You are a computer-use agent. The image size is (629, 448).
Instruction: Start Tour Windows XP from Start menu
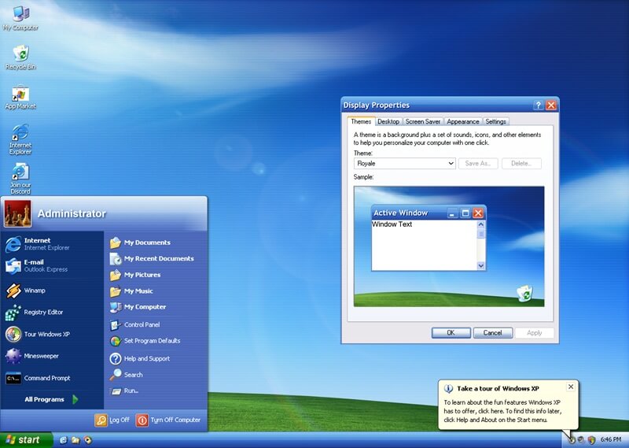pos(52,334)
